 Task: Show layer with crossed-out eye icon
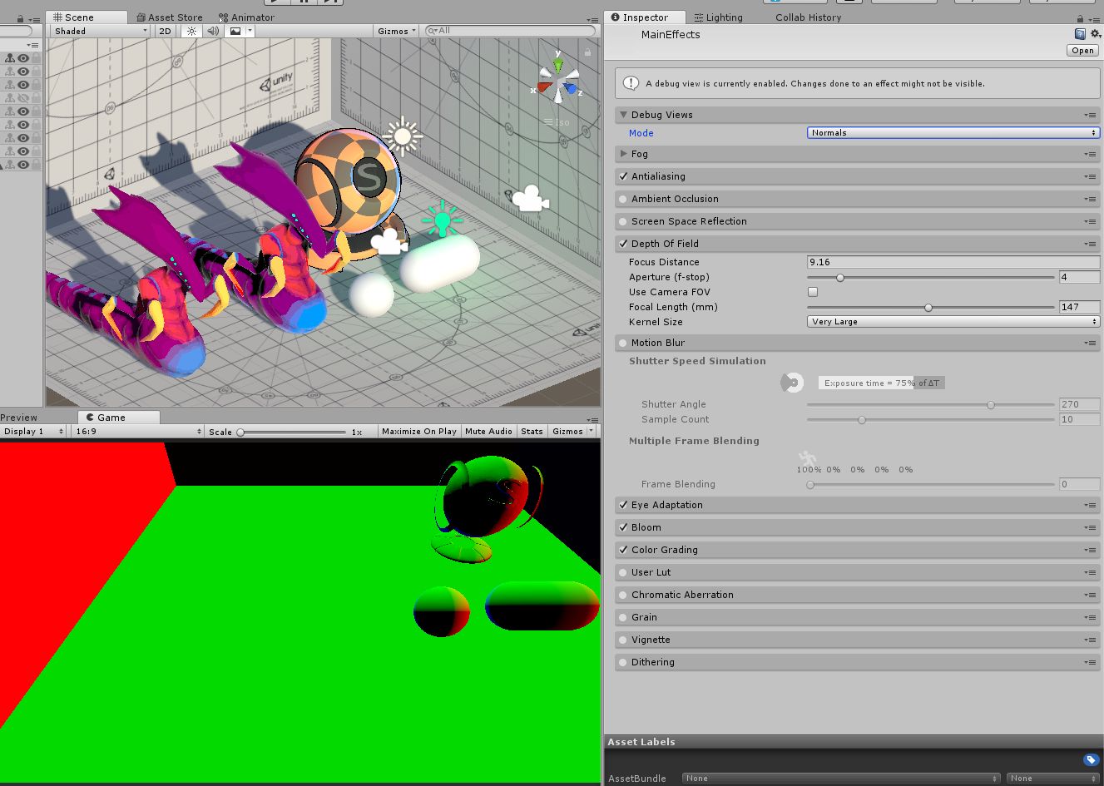23,98
